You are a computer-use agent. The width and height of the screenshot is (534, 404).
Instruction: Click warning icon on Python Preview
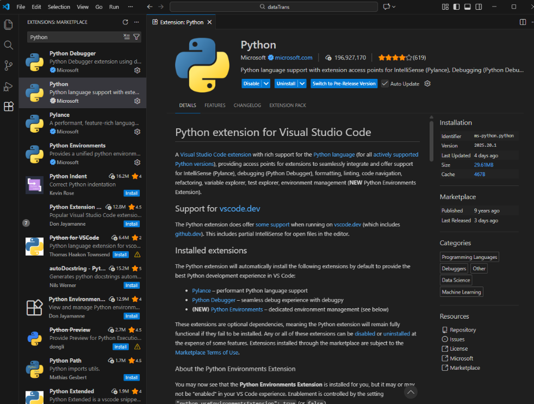(137, 347)
